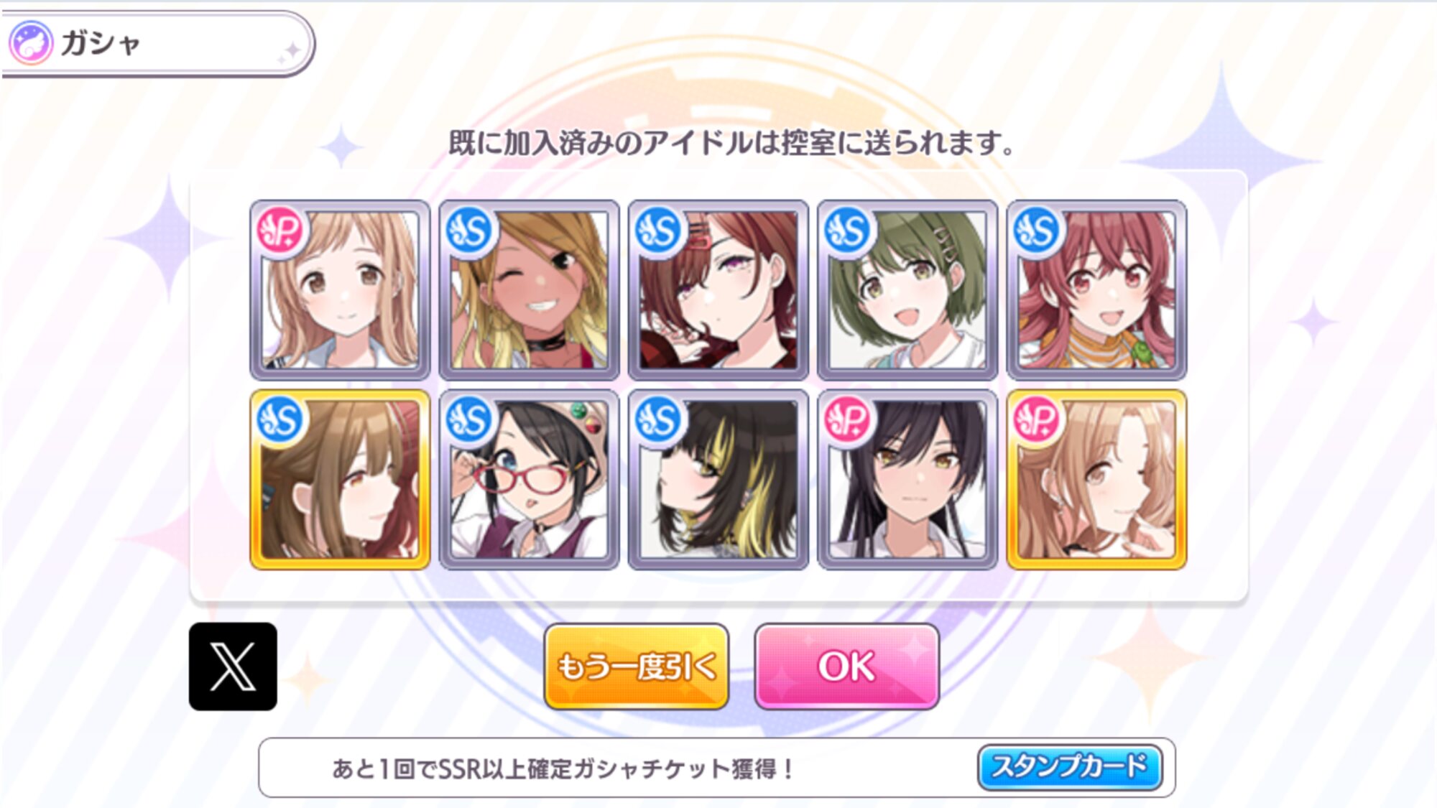Screen dimensions: 1437x808
Task: Click the ガシャ header swirl icon
Action: pos(31,43)
